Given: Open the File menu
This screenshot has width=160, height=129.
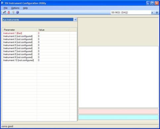Looking at the screenshot, I should 6,8.
